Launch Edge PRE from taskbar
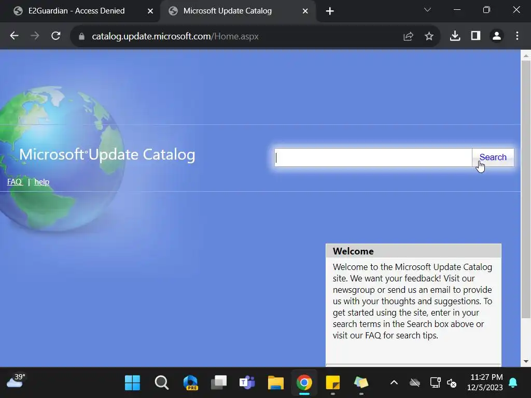The height and width of the screenshot is (398, 531). [191, 383]
